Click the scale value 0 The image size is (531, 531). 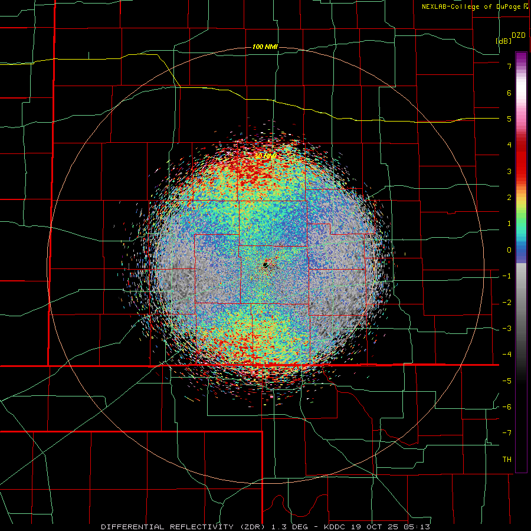click(509, 250)
